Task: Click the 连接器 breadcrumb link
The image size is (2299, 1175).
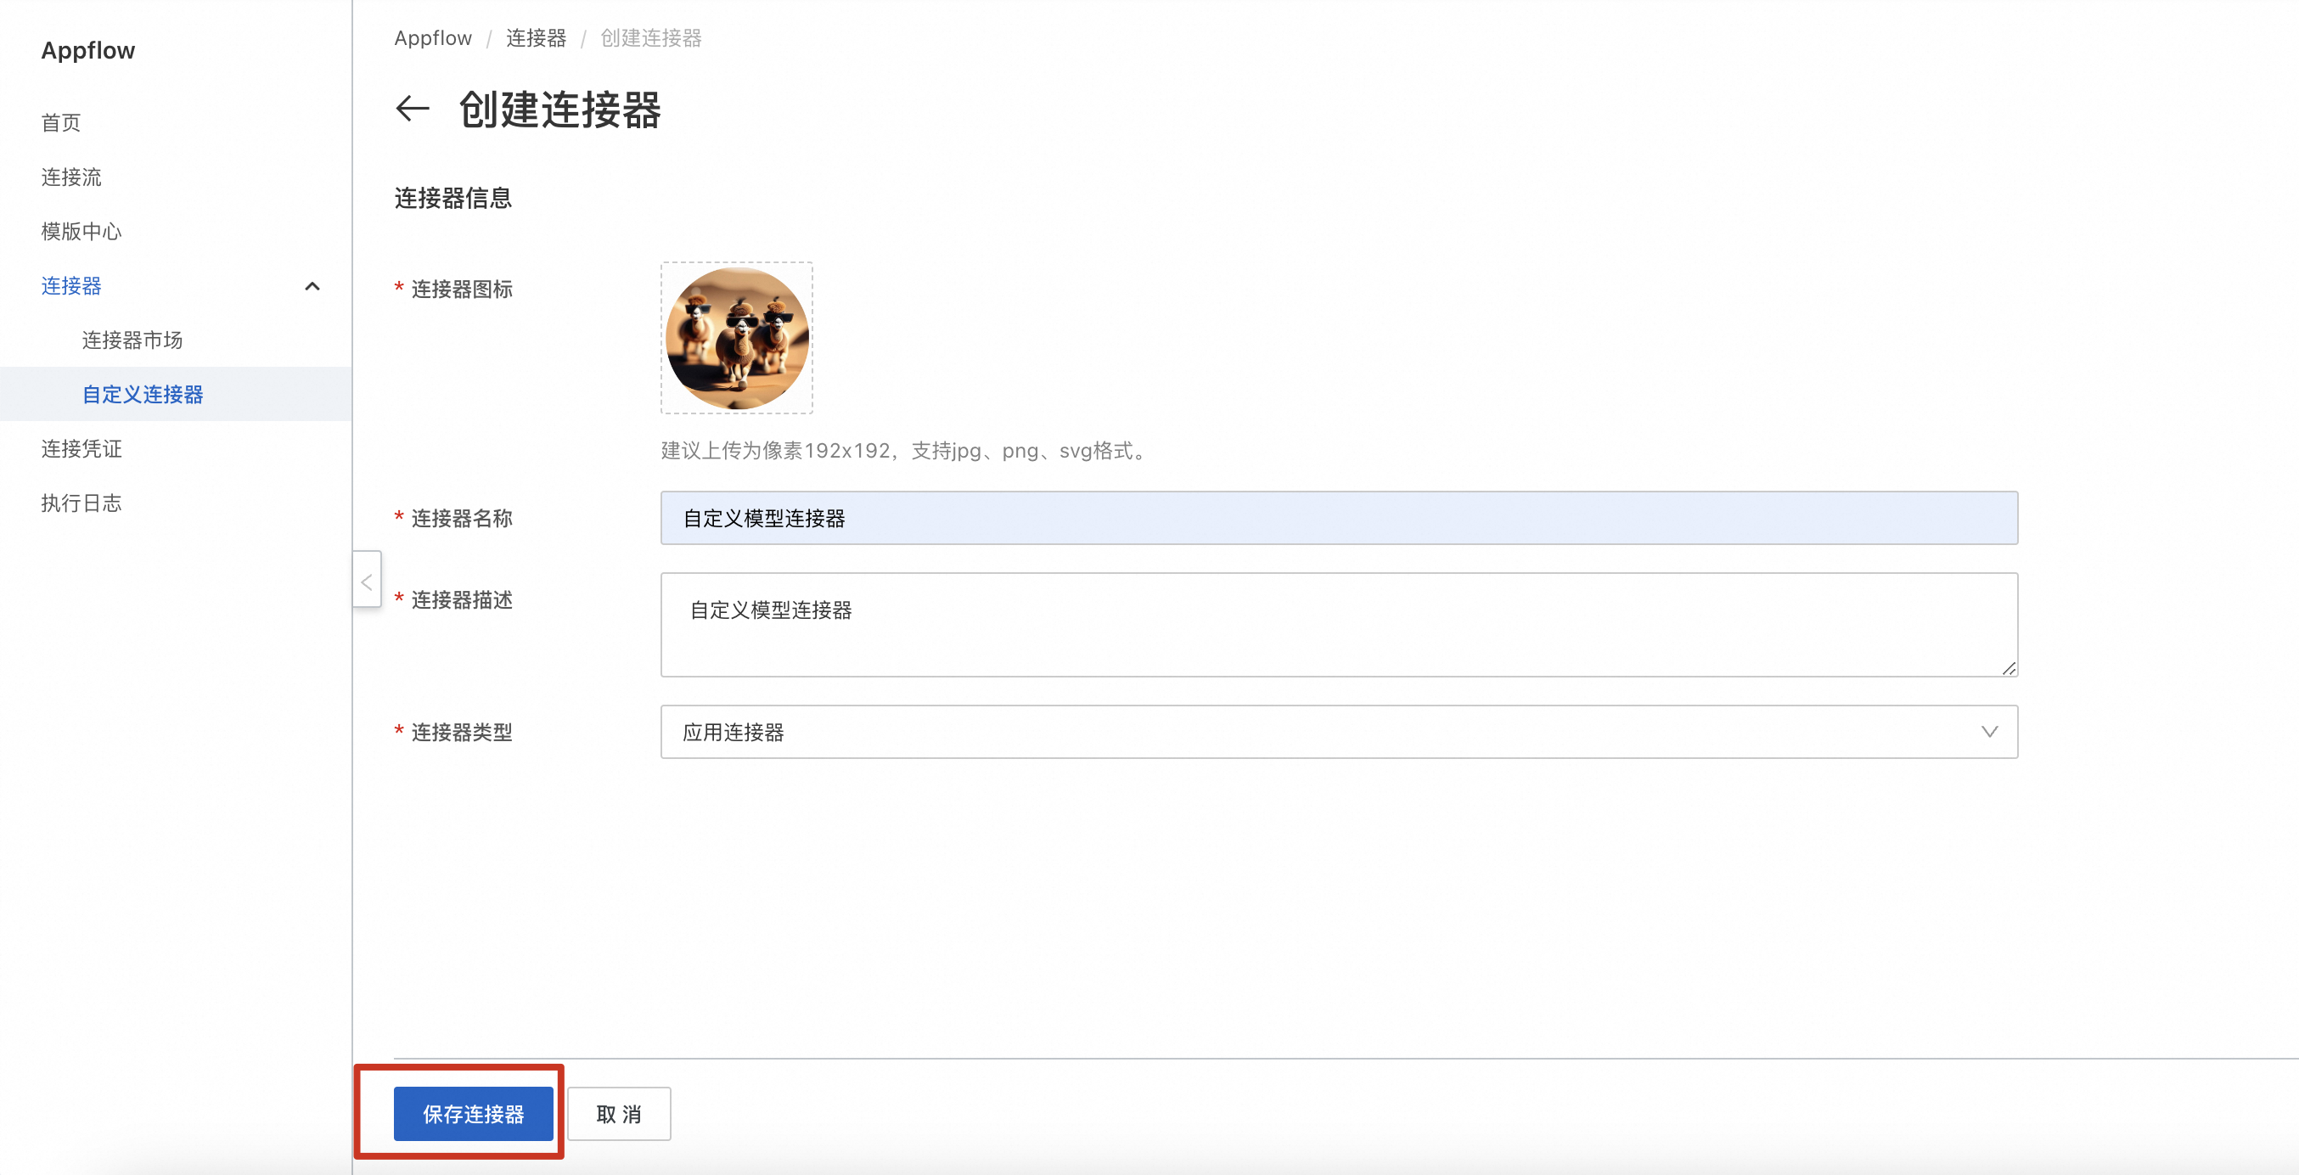Action: [x=536, y=38]
